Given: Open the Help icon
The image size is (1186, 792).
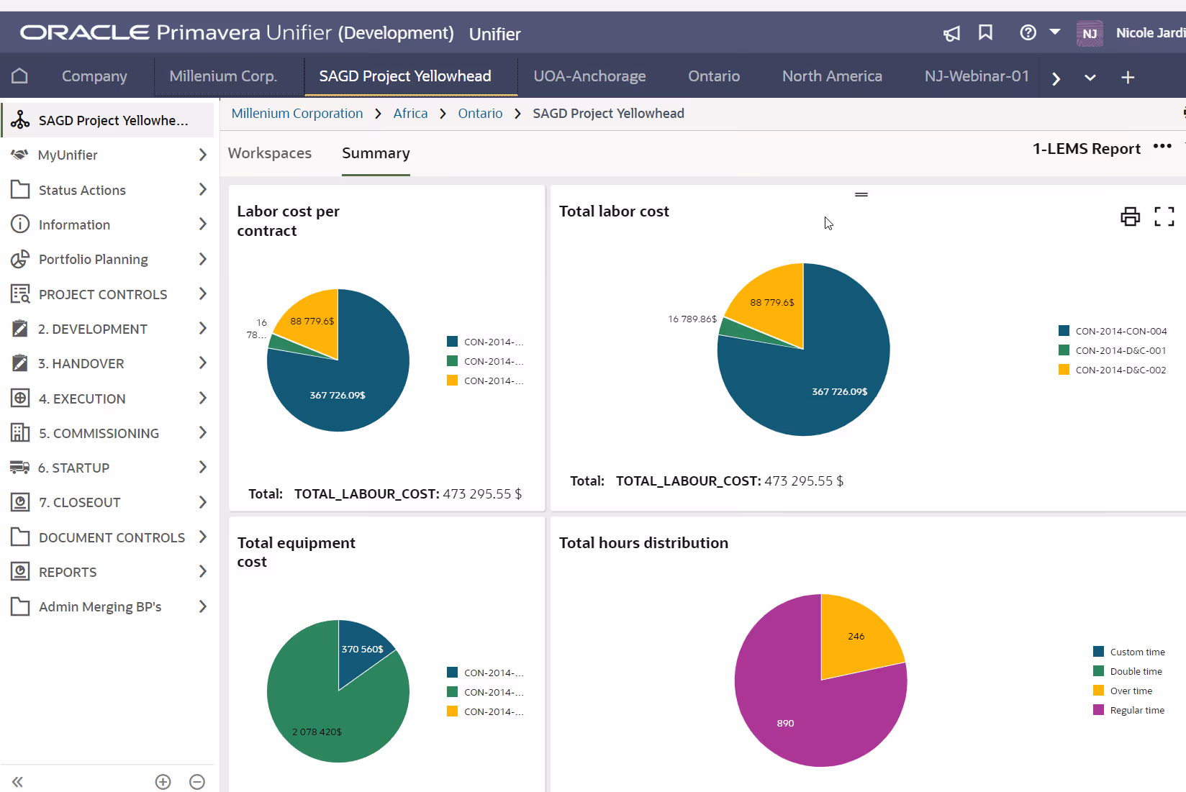Looking at the screenshot, I should tap(1027, 32).
